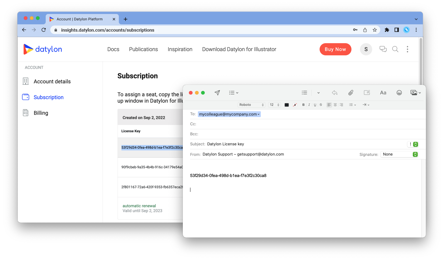Open the photo browser dropdown in Mail
The height and width of the screenshot is (260, 443).
coord(416,93)
